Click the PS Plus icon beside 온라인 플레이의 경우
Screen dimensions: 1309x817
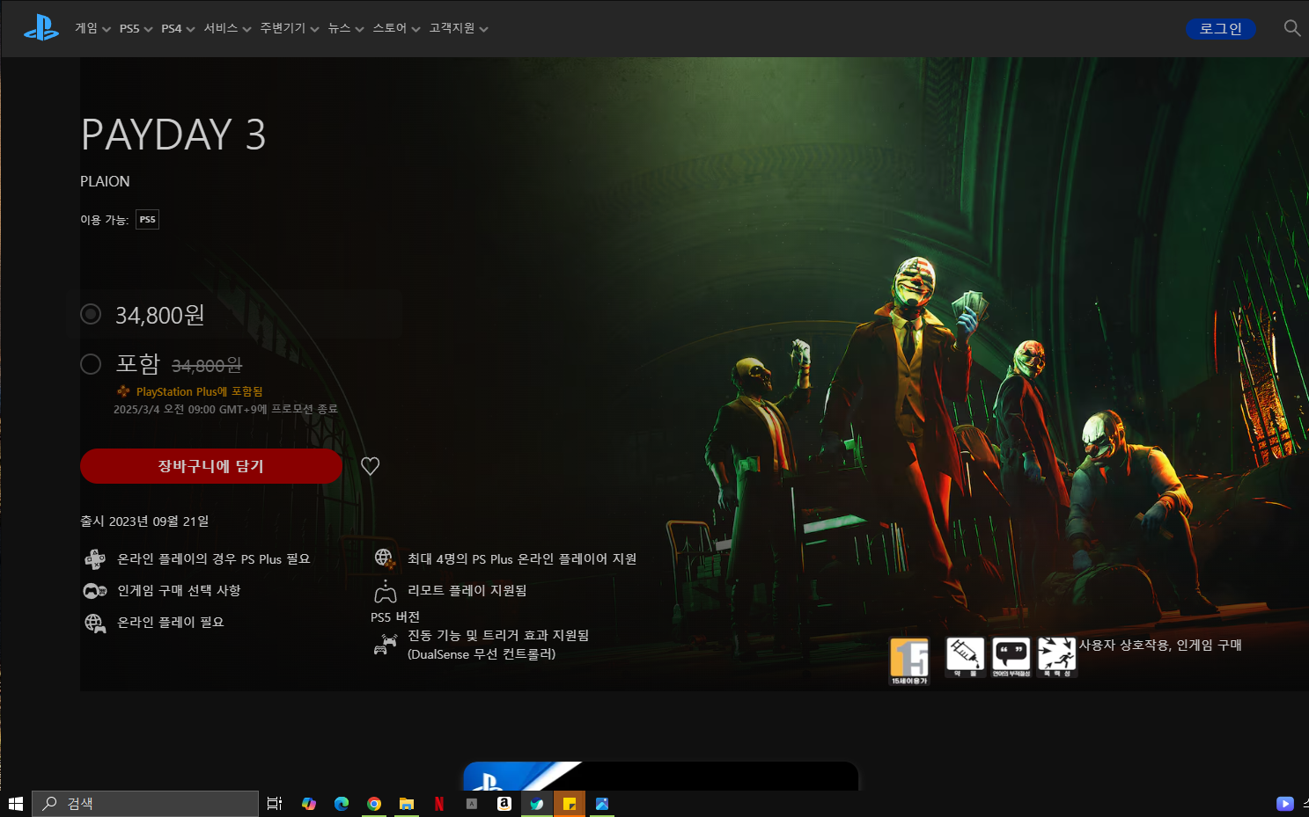coord(95,559)
